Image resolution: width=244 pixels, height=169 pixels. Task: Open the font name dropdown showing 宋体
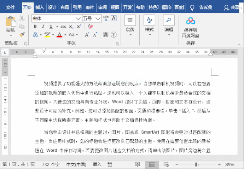[x=79, y=18]
